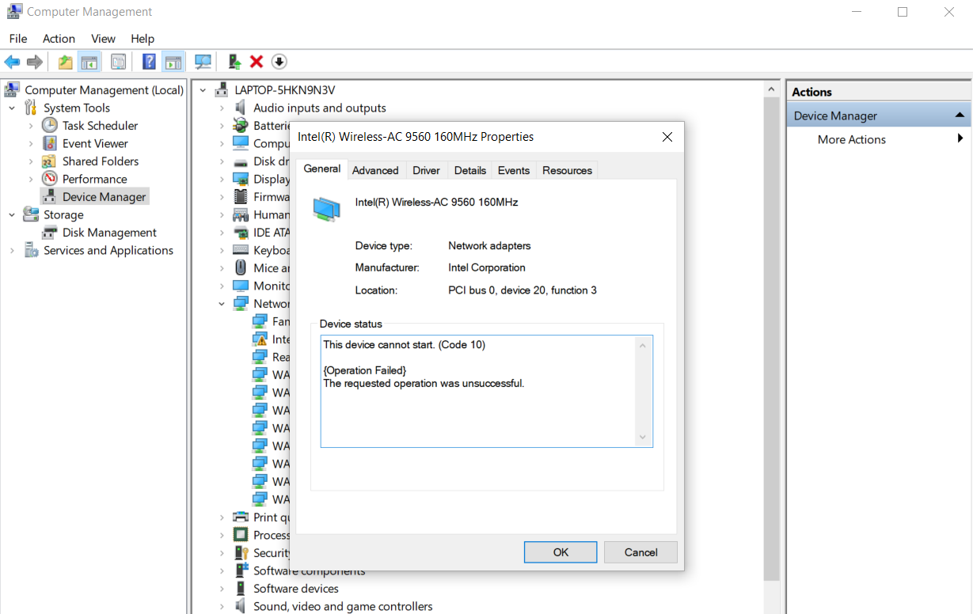Switch to the Resources tab
The image size is (973, 614).
(x=567, y=170)
